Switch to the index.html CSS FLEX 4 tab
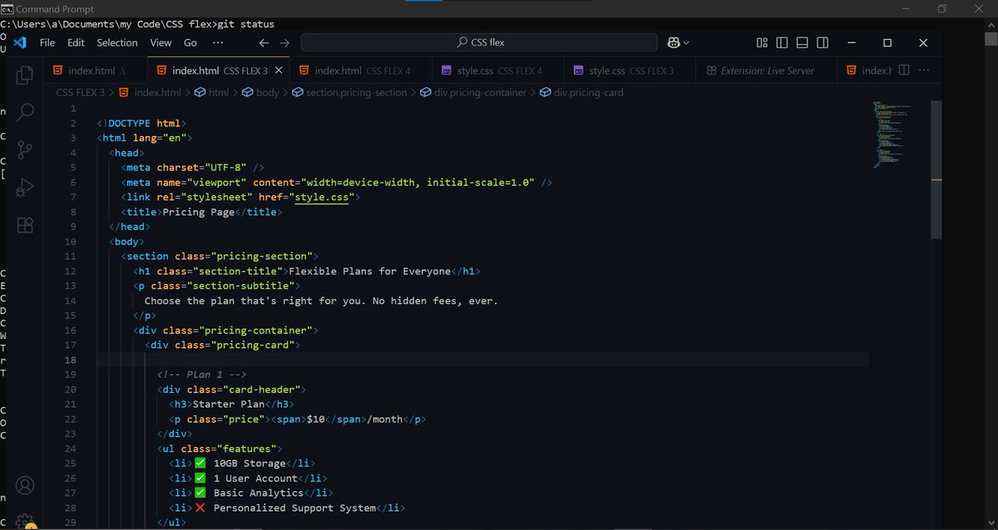Screen dimensions: 998x530 (x=361, y=71)
